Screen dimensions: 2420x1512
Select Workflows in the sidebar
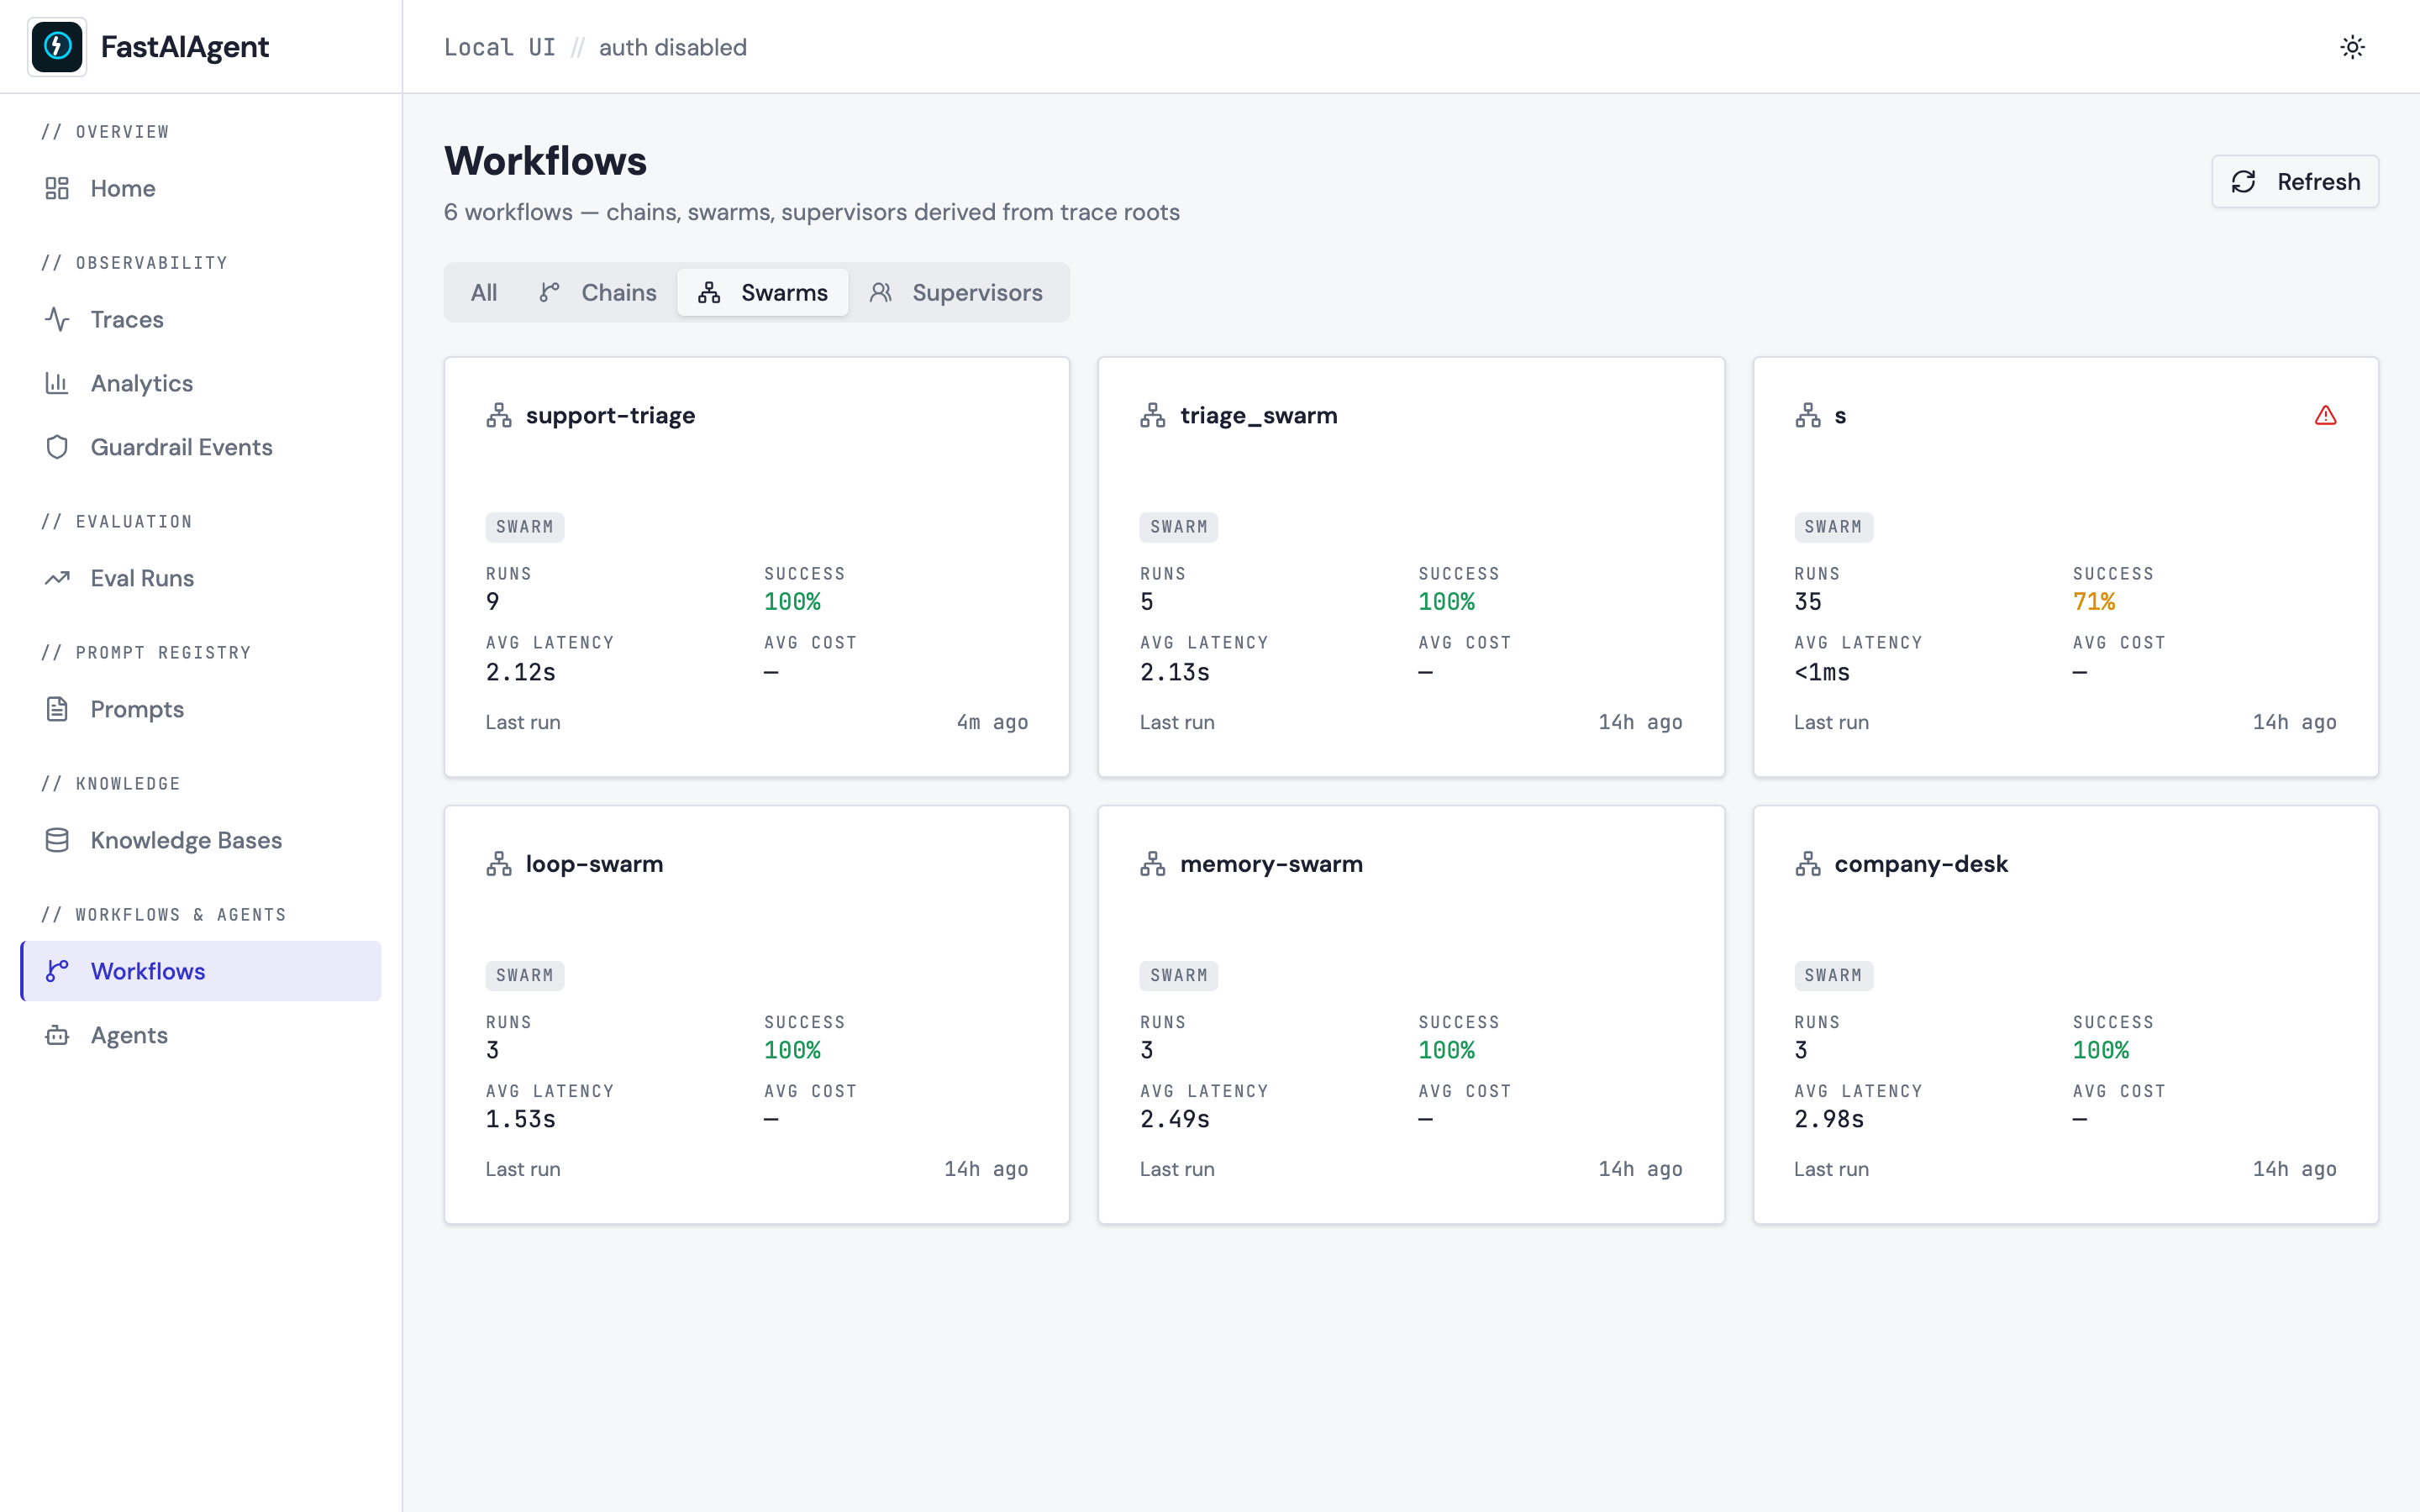pyautogui.click(x=201, y=971)
